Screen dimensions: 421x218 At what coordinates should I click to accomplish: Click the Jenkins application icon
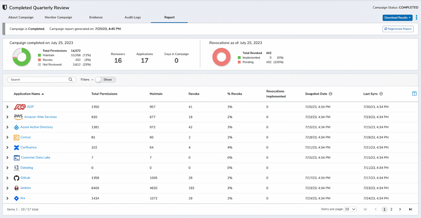click(16, 188)
